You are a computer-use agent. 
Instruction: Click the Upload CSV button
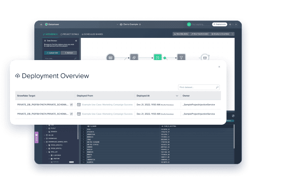(52, 53)
